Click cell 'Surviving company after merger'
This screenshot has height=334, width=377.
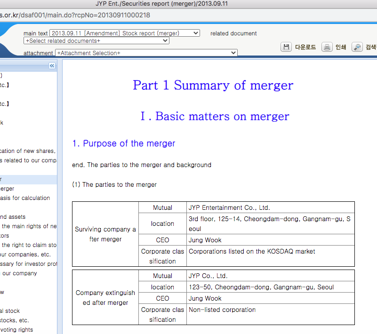coord(105,234)
